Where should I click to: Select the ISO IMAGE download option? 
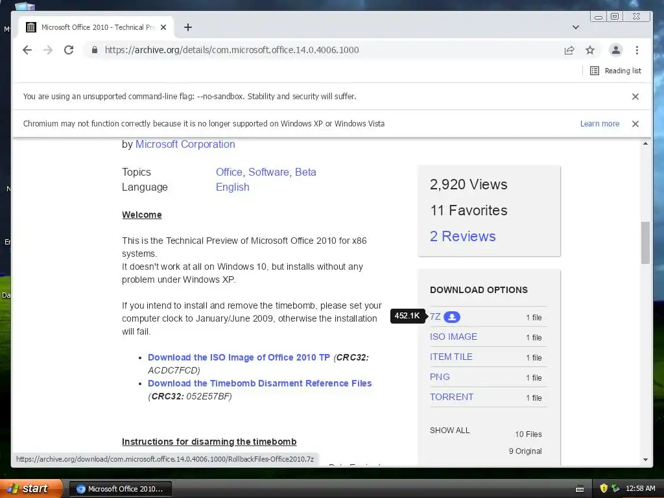[x=453, y=337]
